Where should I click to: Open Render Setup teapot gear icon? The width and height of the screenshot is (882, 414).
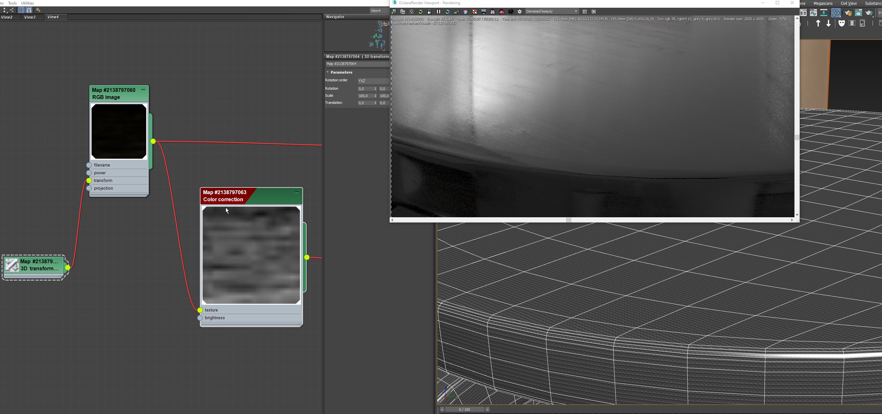(x=848, y=13)
